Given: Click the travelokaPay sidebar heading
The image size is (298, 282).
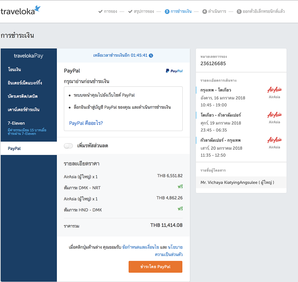Looking at the screenshot, I should (x=28, y=56).
